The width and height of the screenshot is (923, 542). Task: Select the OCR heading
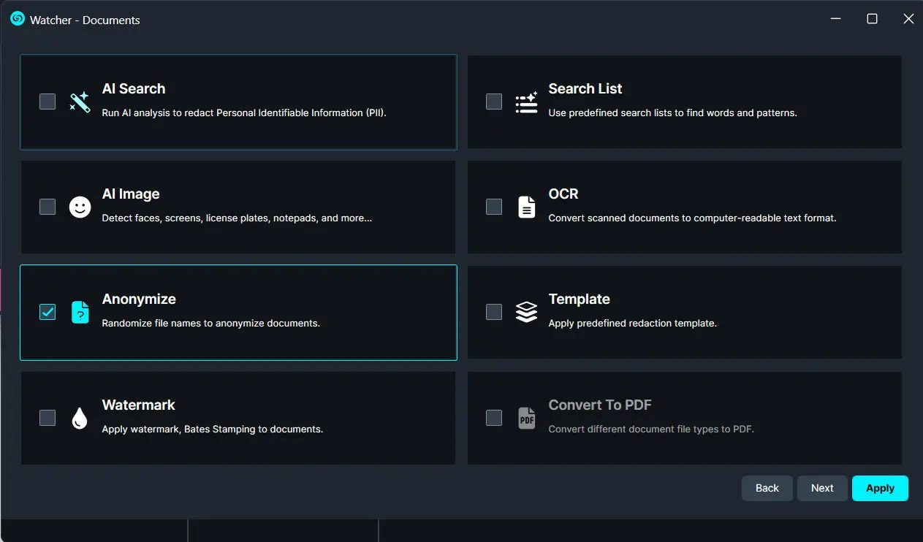563,194
